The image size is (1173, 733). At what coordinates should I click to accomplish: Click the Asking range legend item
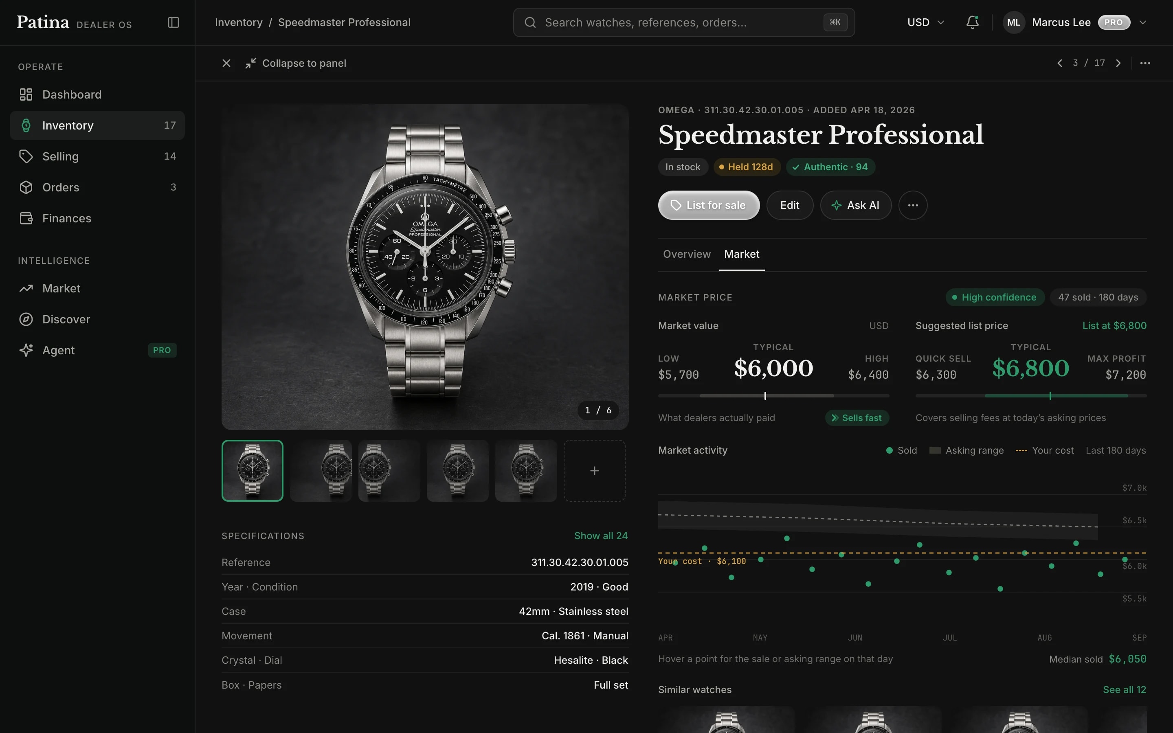[966, 450]
